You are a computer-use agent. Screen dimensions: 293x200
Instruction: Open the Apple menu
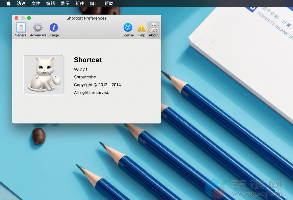point(8,3)
